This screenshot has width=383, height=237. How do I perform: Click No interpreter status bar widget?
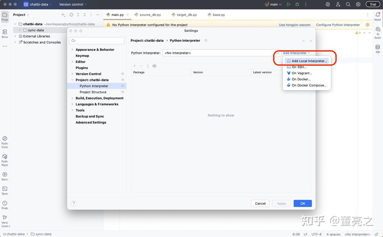(357, 234)
